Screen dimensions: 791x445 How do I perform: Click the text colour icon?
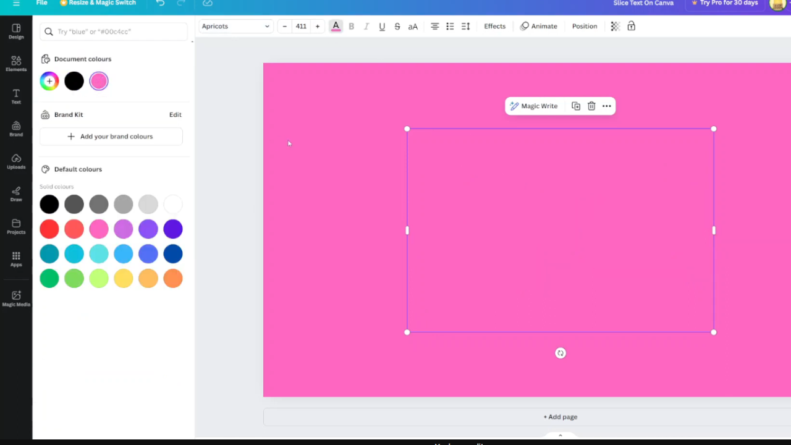coord(336,26)
